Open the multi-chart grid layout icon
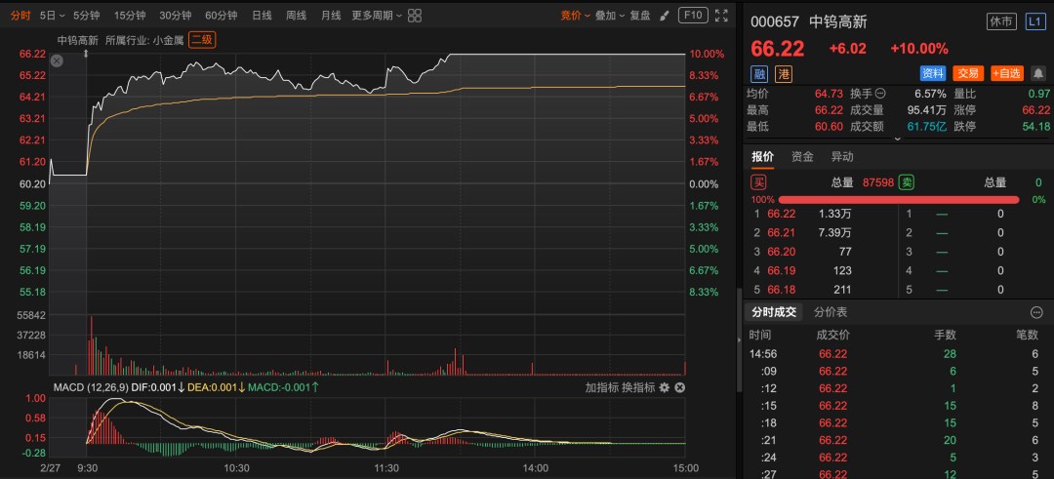This screenshot has width=1054, height=479. coord(415,16)
